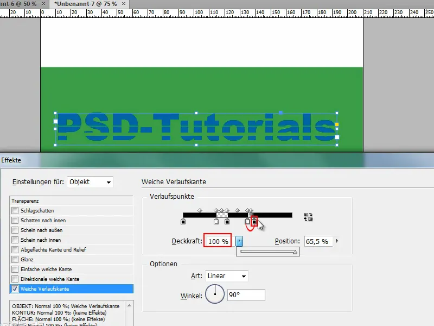Click the 'Effekte' dialog title
434x326 pixels.
11,160
